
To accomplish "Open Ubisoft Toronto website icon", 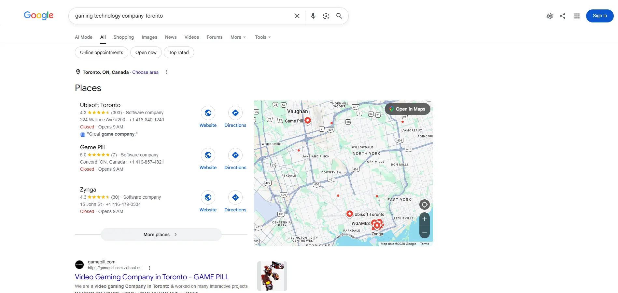I will pos(208,113).
